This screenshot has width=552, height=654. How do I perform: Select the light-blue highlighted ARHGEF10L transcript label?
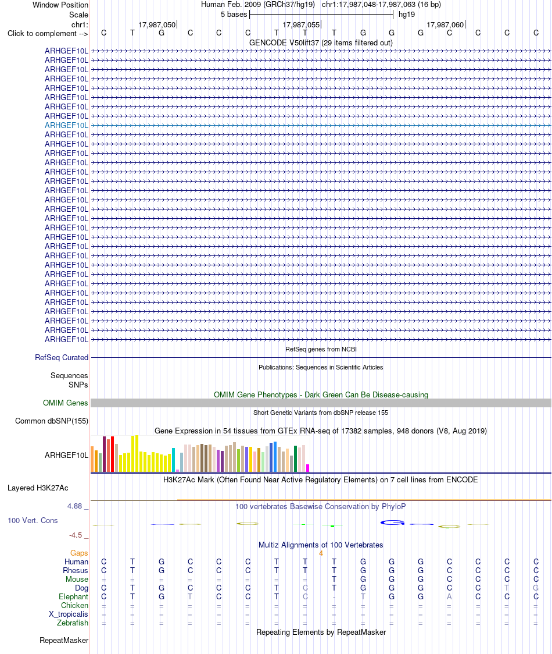click(x=67, y=125)
